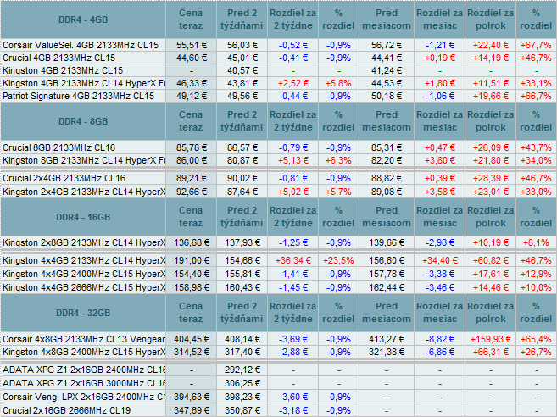Screen dimensions: 557x417
Task: Click Corsair Veng. LPX 2x16GB 2400MHz row name
Action: (84, 398)
